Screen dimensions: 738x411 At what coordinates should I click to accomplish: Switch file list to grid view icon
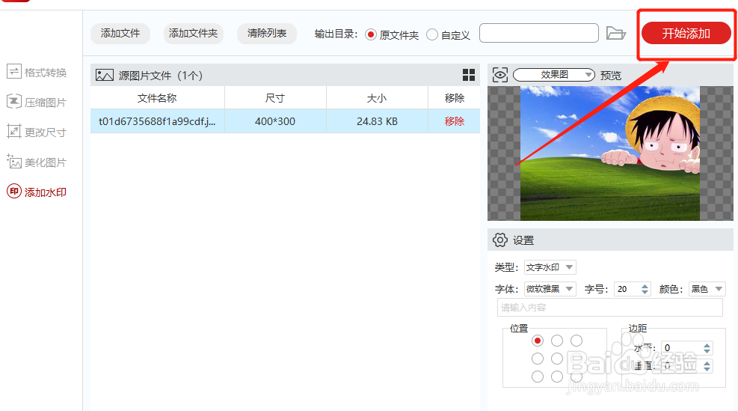pos(469,75)
